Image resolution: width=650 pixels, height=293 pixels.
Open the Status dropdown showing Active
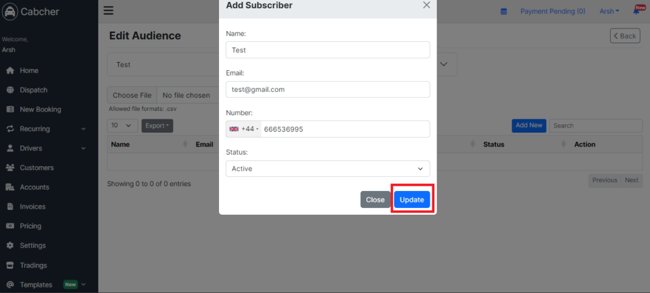pos(328,169)
